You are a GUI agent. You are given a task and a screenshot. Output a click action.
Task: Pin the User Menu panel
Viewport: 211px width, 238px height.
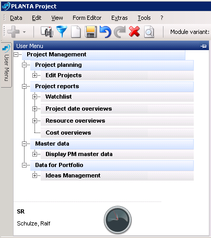click(x=203, y=46)
